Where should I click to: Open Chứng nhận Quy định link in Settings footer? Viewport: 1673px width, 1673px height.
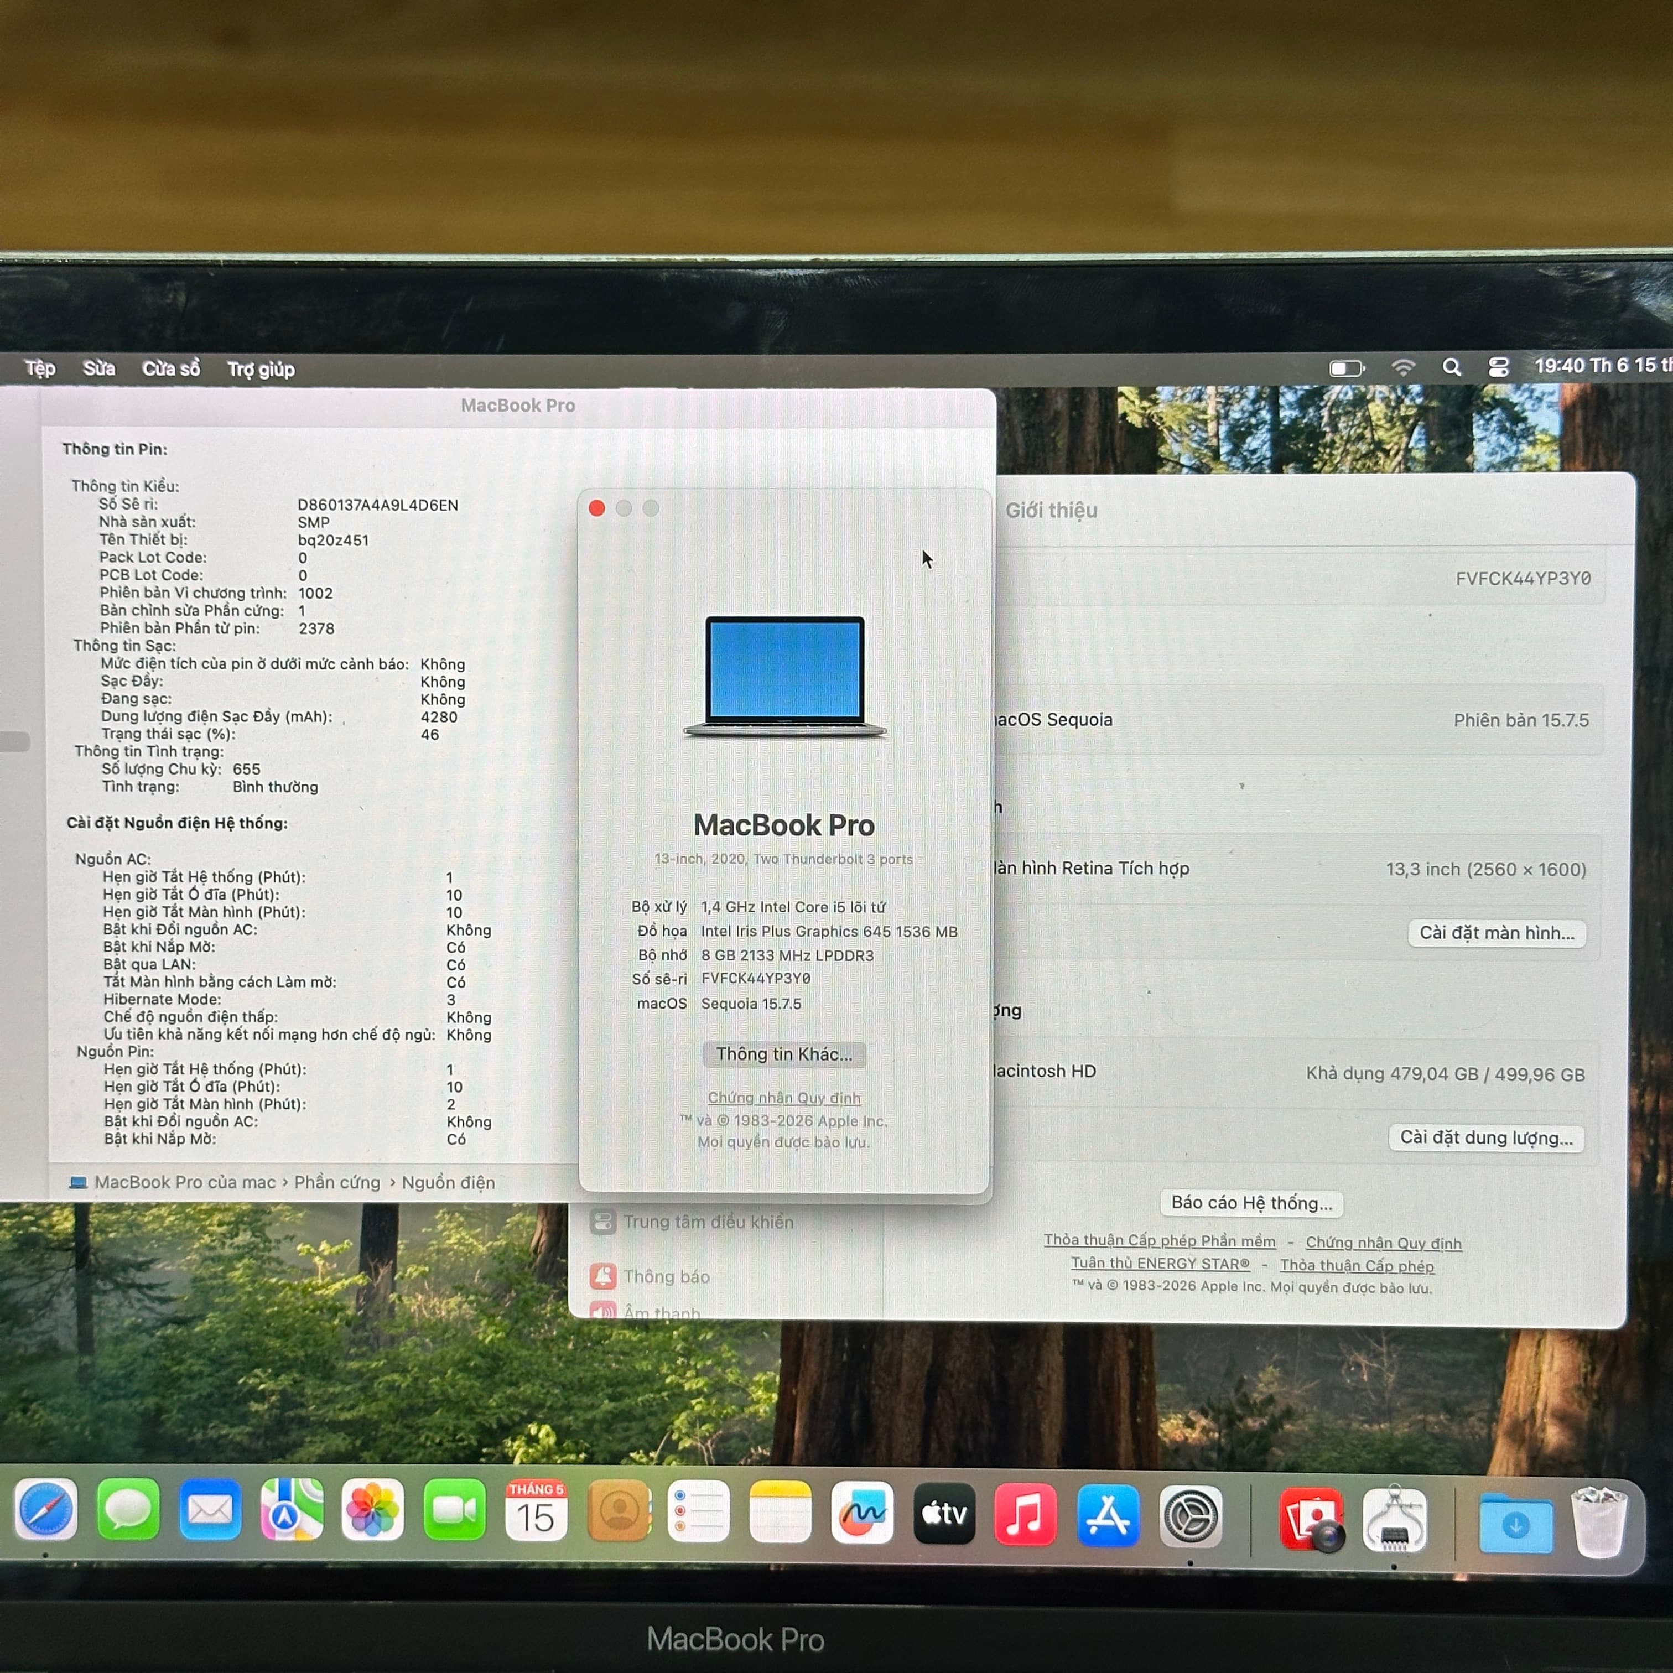1383,1243
